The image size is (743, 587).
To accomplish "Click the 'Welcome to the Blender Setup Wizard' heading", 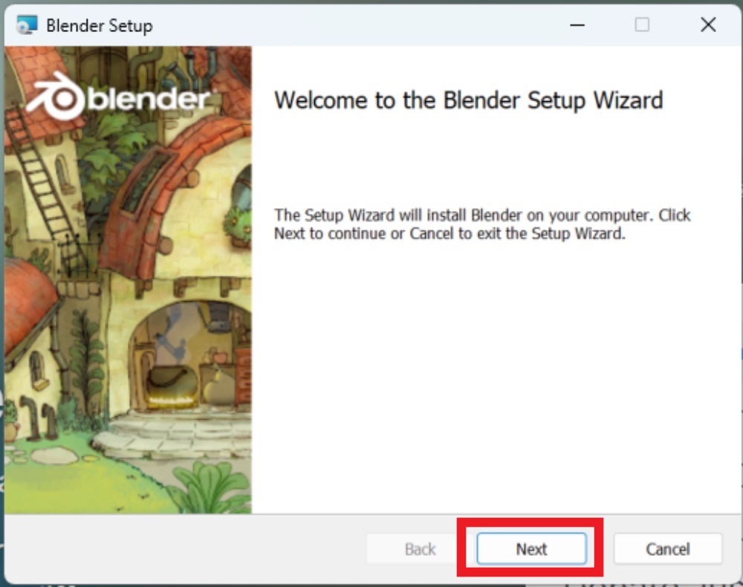I will coord(468,100).
